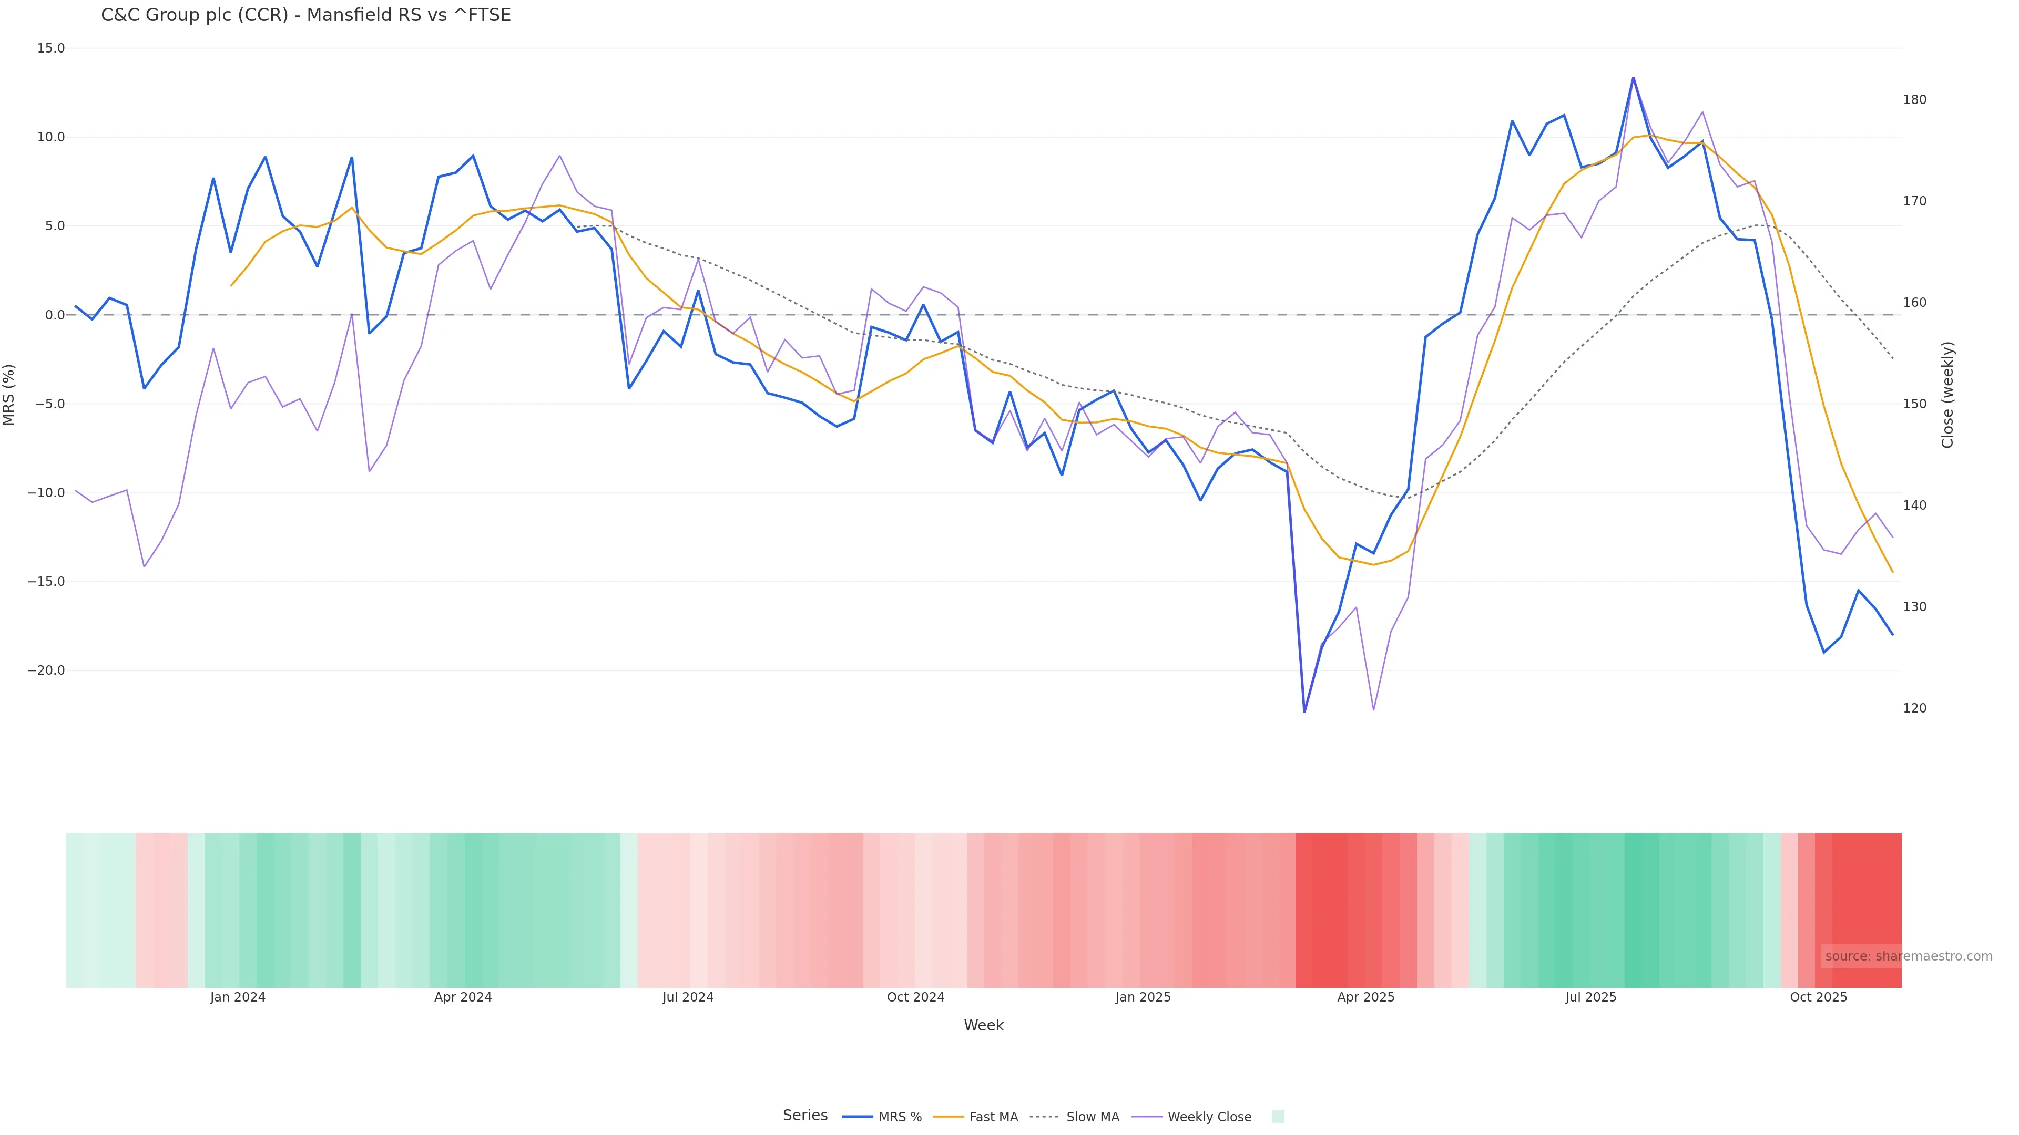
Task: Click the purple Weekly Close legend line icon
Action: [x=1147, y=1117]
